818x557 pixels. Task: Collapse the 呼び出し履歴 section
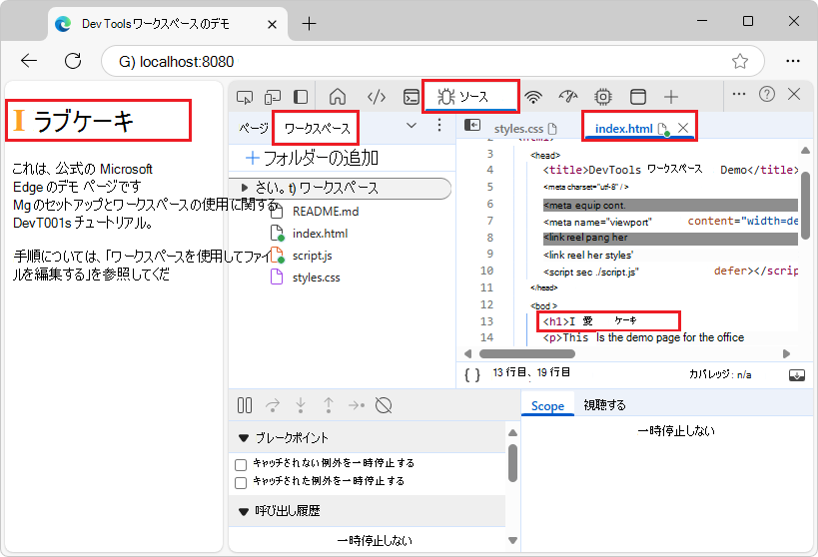pyautogui.click(x=243, y=512)
